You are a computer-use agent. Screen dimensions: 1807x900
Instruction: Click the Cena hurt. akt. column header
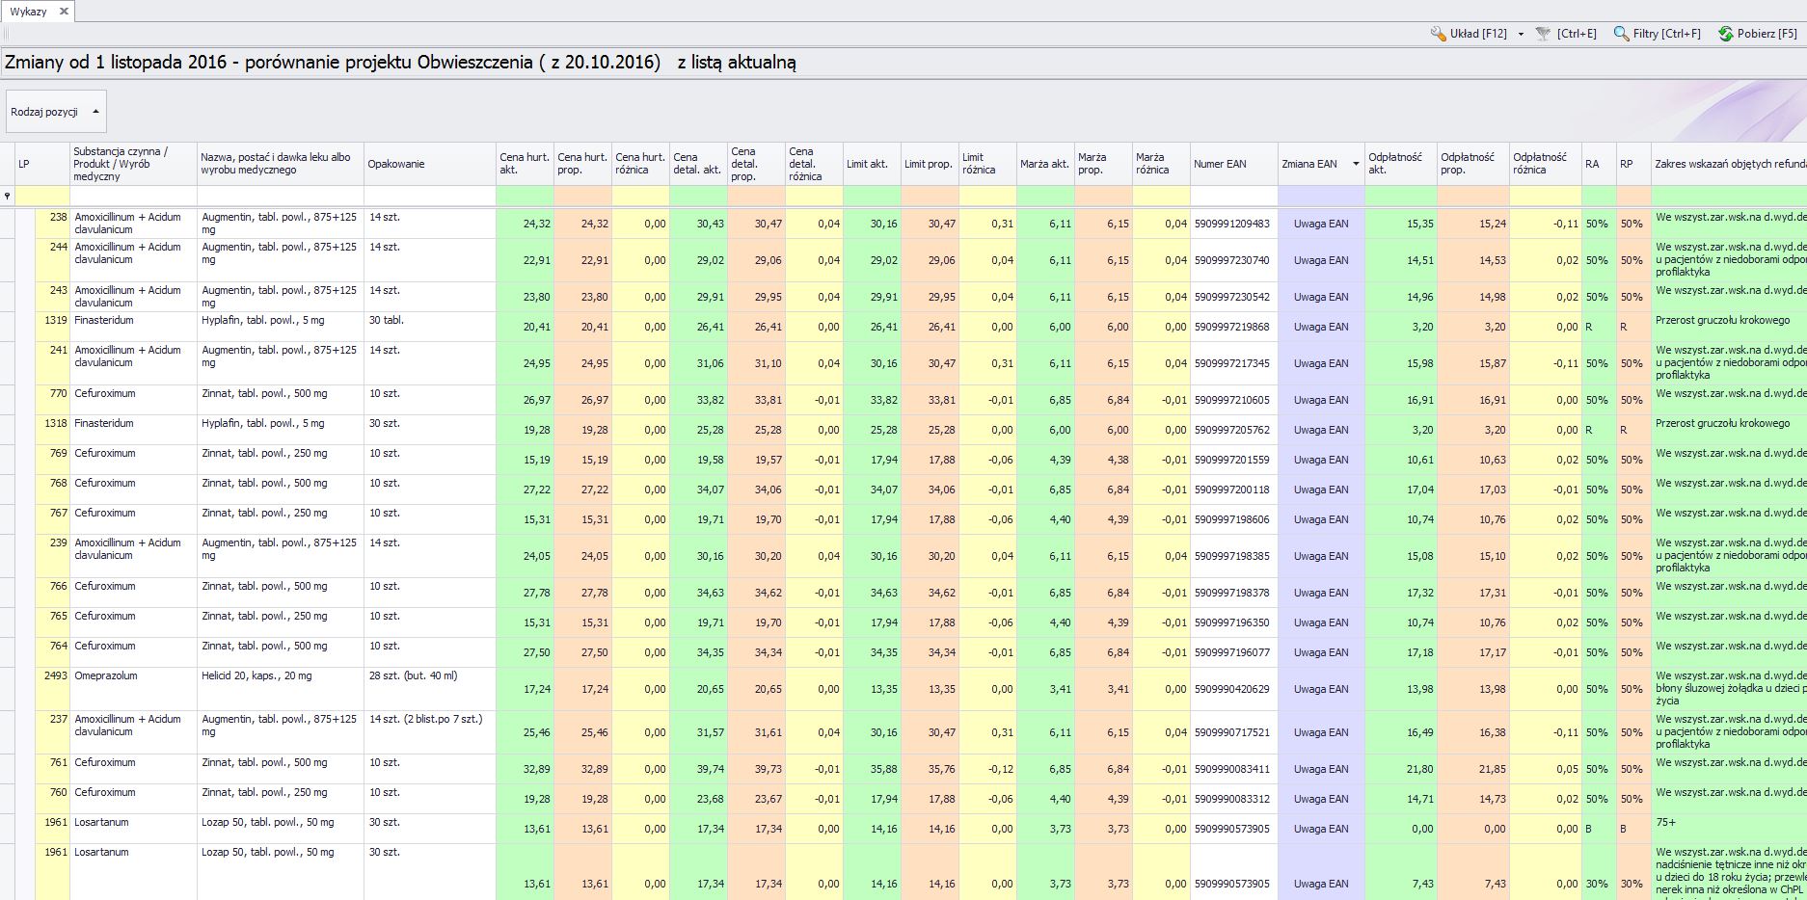(524, 164)
